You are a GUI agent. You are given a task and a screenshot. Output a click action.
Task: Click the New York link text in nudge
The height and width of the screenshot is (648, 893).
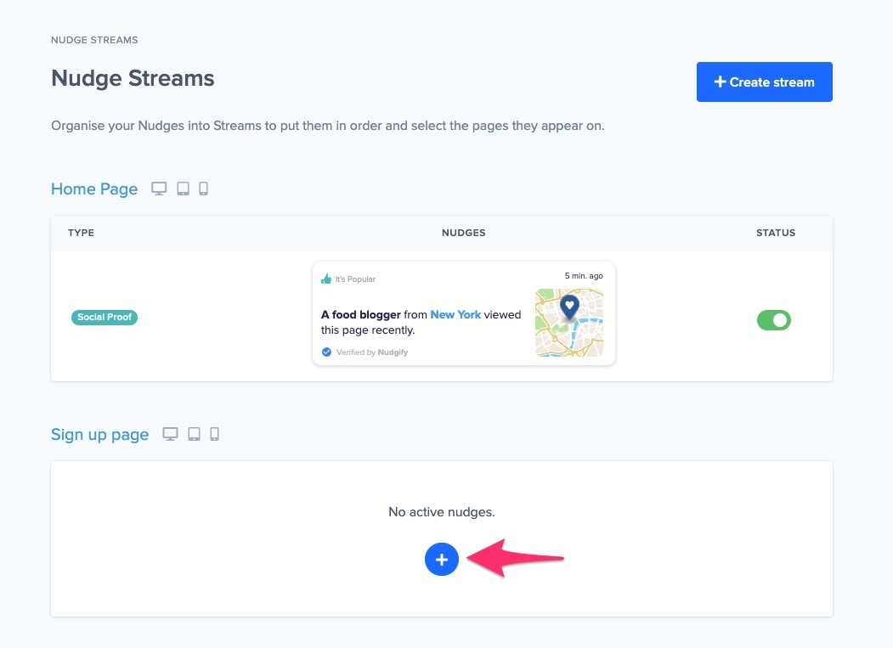coord(455,314)
